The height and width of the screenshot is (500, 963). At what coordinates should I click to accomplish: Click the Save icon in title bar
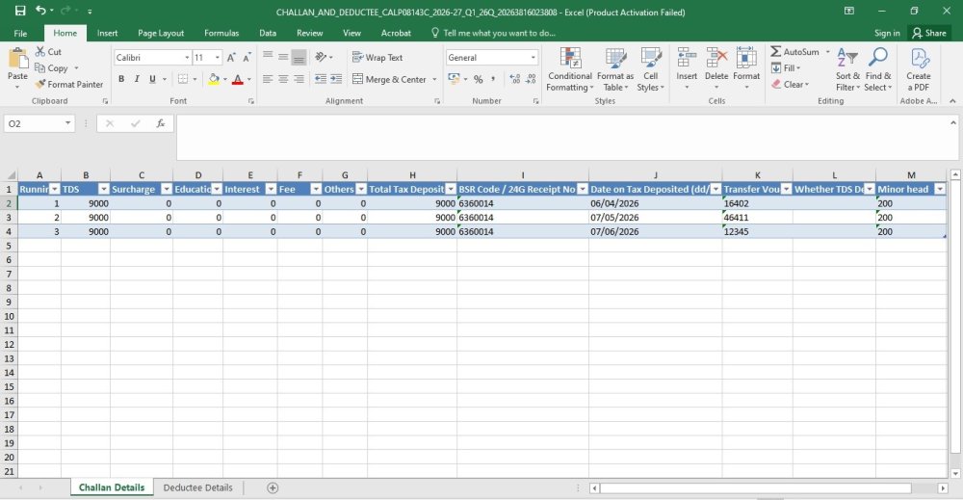point(20,11)
